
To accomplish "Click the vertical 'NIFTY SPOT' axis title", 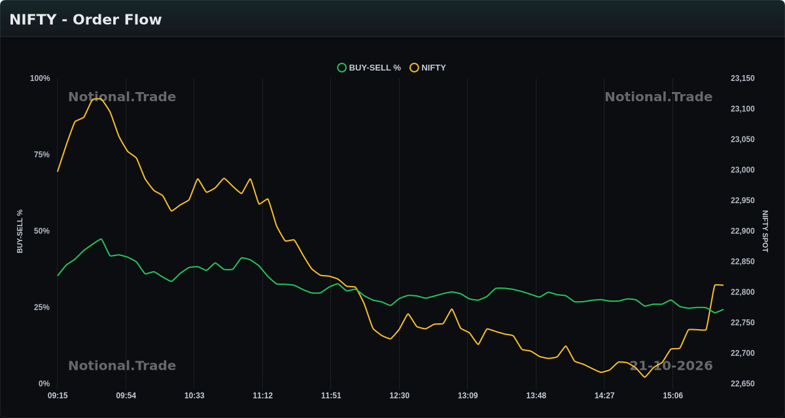I will click(x=765, y=231).
